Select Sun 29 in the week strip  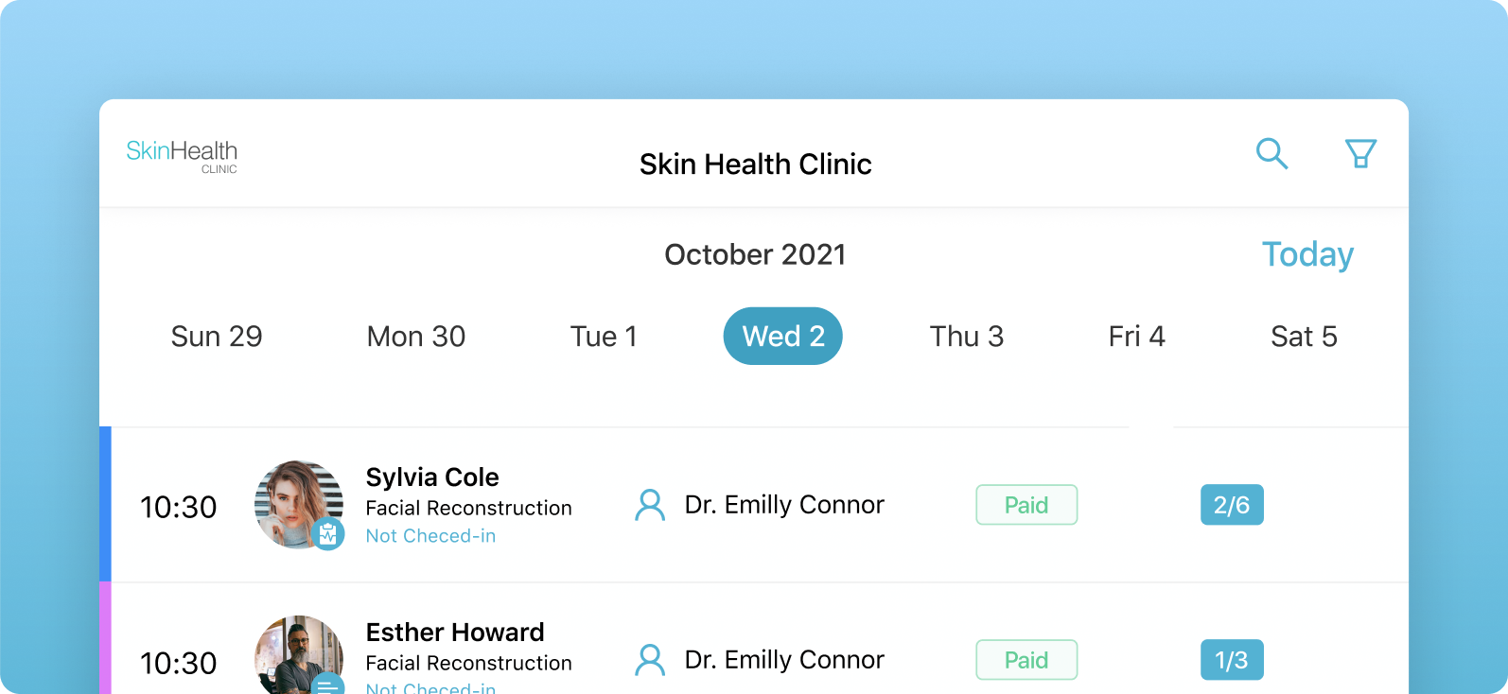[217, 337]
